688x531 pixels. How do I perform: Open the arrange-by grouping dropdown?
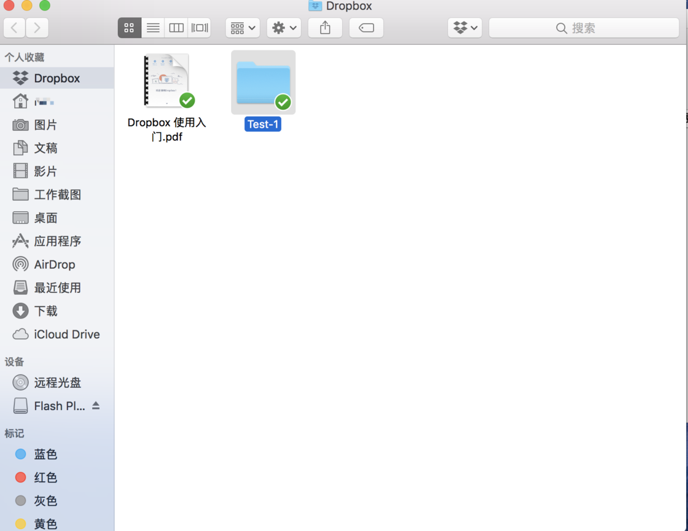243,28
